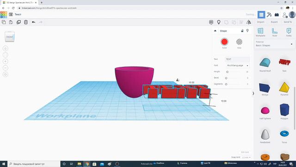
Task: Toggle the Show all eye-style icon
Action: (211, 22)
